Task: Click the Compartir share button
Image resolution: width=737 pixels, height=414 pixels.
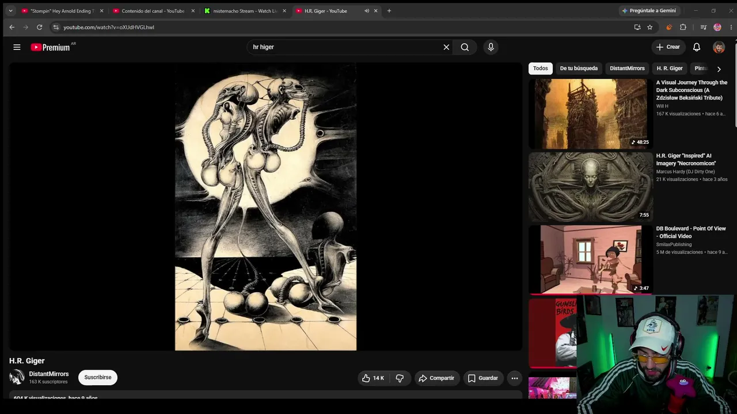Action: [436, 378]
